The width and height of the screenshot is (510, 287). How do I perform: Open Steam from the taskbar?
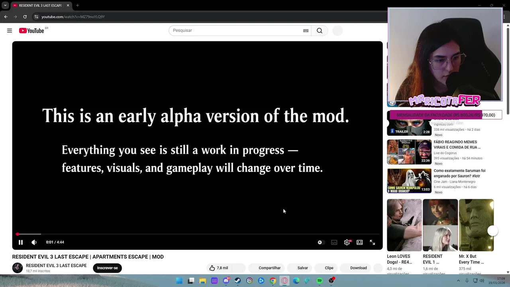click(237, 281)
